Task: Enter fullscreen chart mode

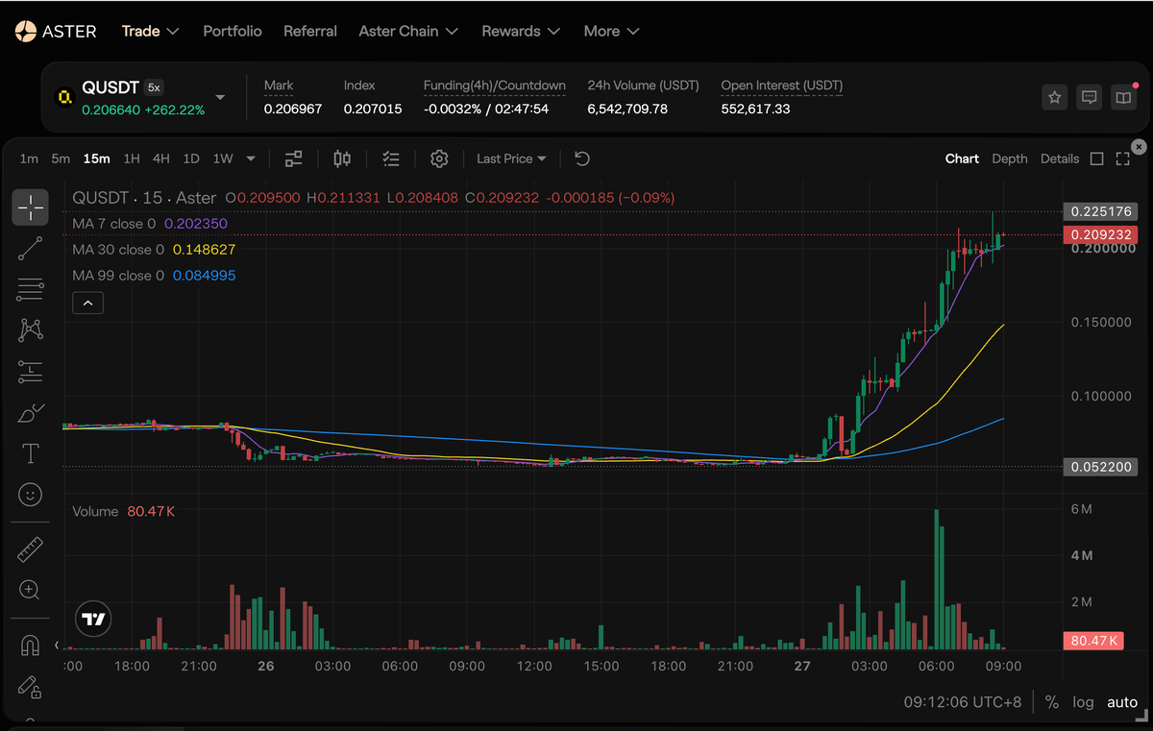Action: coord(1122,158)
